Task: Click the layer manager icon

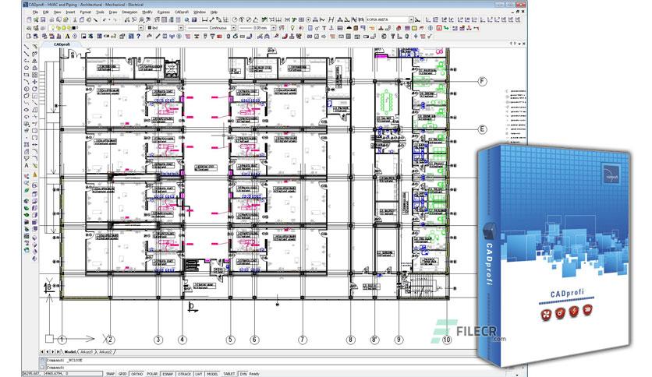Action: (x=29, y=28)
